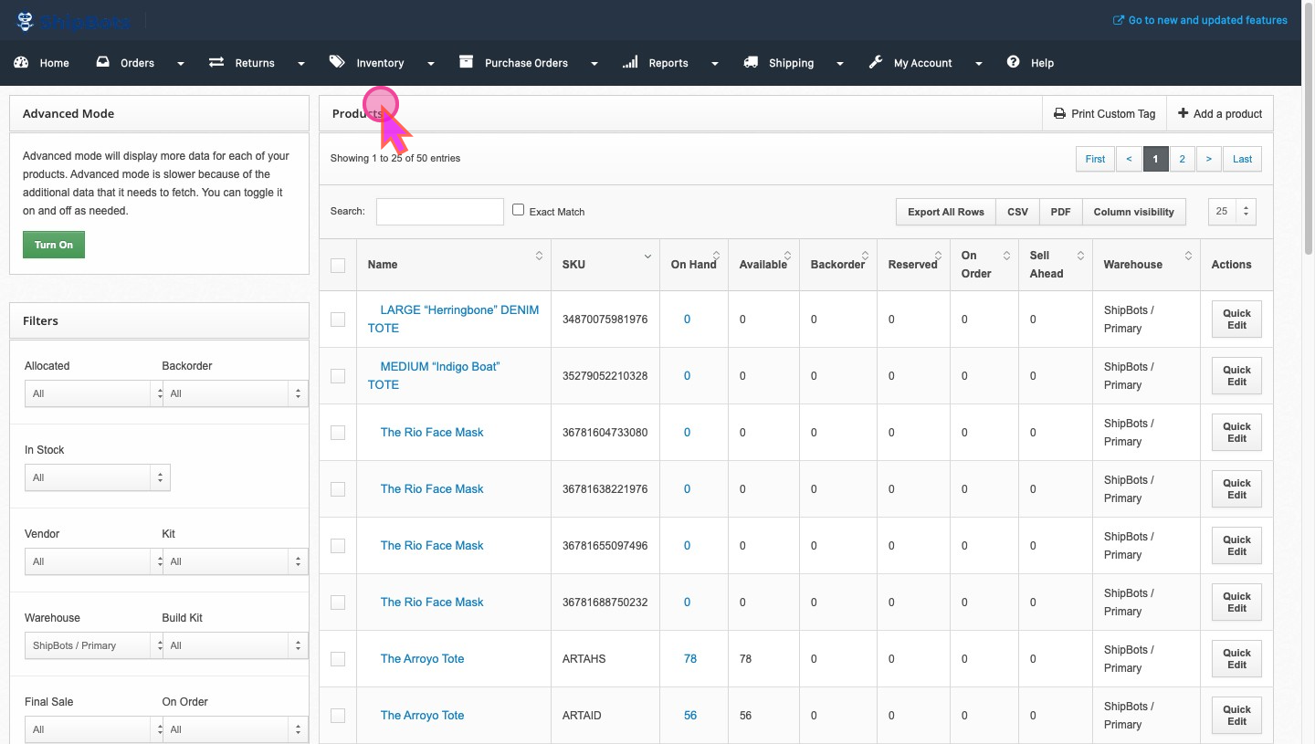This screenshot has width=1315, height=744.
Task: Click the Returns exchange arrows icon
Action: tap(216, 62)
